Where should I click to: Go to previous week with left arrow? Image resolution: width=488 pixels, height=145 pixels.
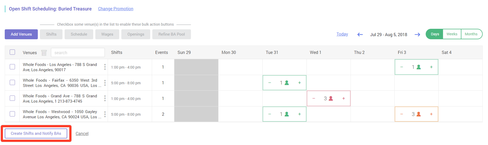360,35
